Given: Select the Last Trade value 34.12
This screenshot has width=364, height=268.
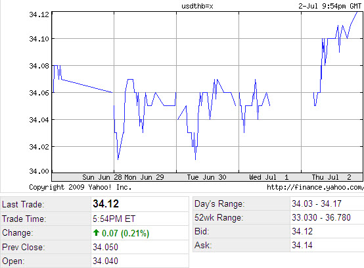Looking at the screenshot, I should coord(106,203).
